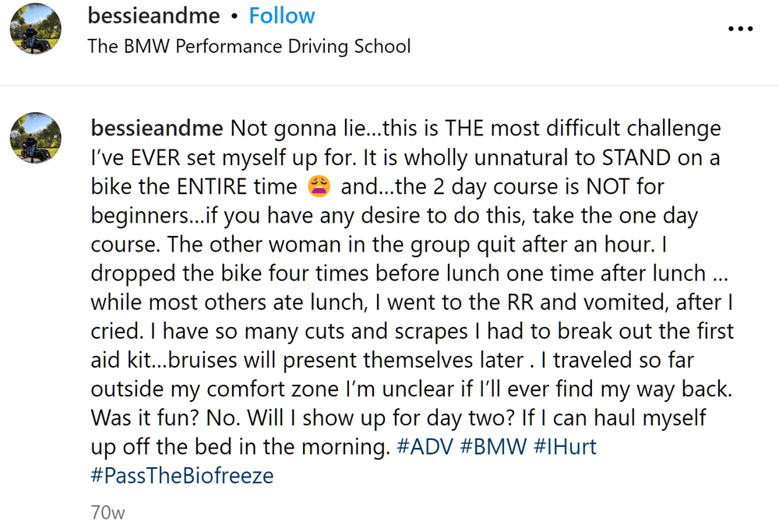The image size is (779, 528).
Task: Follow the bessieandme account
Action: click(x=282, y=16)
